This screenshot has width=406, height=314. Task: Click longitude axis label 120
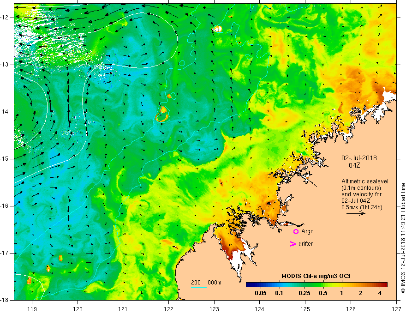click(x=78, y=309)
